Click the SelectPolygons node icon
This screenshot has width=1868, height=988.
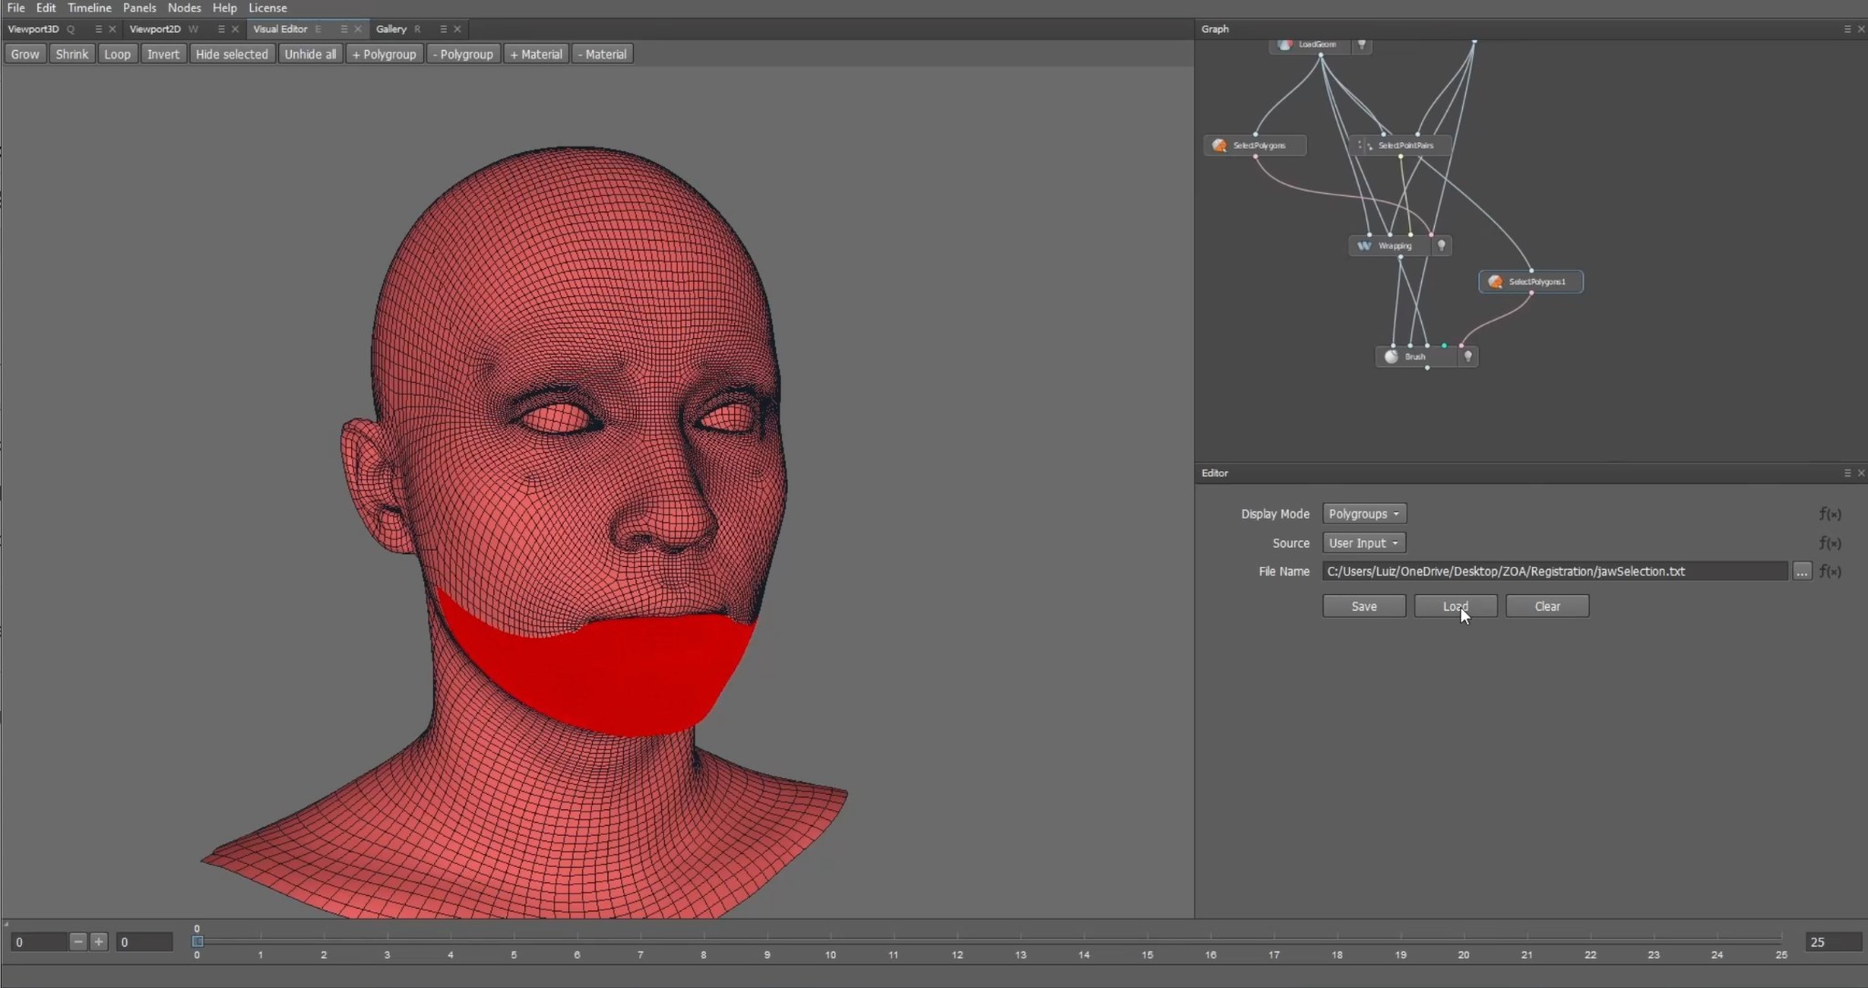(x=1219, y=146)
